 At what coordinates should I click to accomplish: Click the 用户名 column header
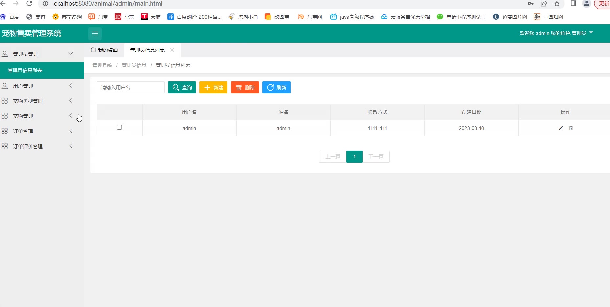pyautogui.click(x=189, y=112)
